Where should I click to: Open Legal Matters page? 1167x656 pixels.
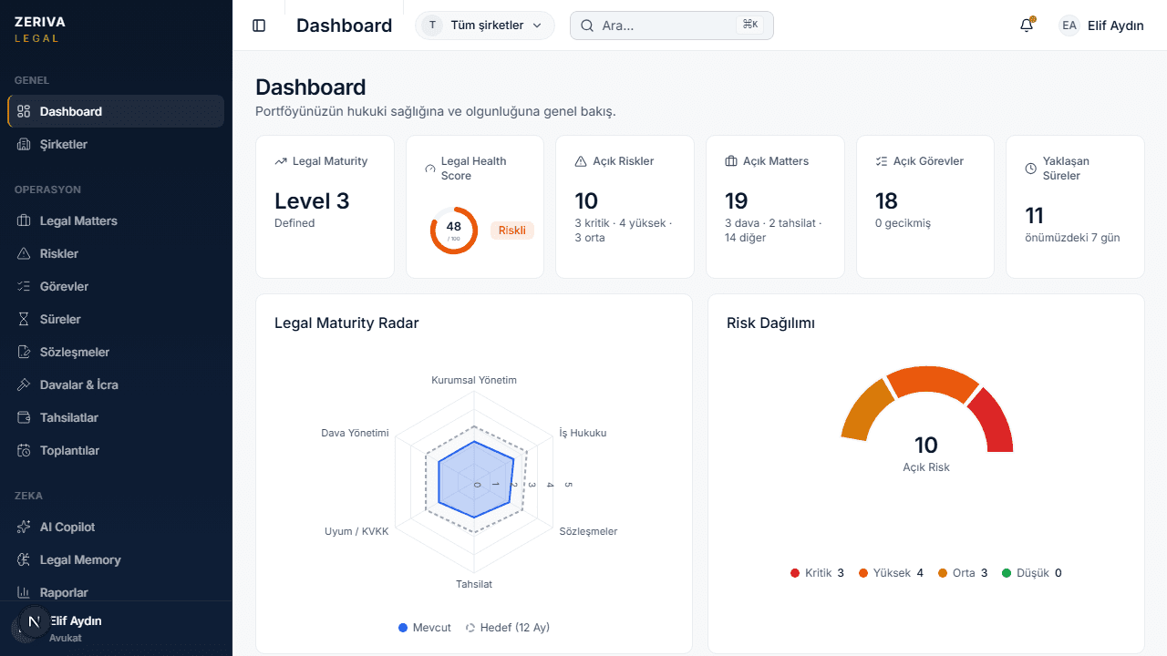116,220
